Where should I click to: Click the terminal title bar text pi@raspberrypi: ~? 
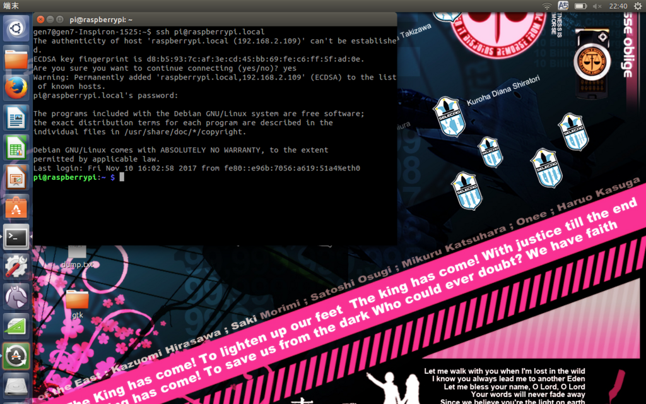pos(101,20)
